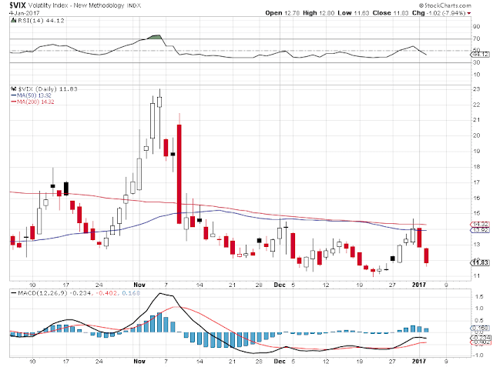493x367 pixels.
Task: Click the Chg -1.02 (-7.94%) value
Action: coord(438,13)
